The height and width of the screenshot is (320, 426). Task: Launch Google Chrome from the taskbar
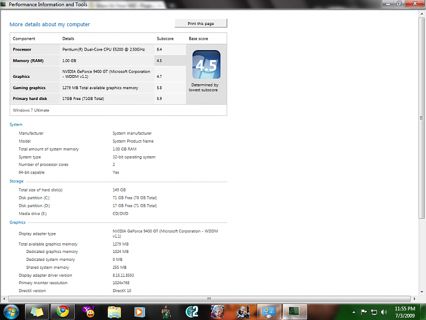[x=62, y=311]
